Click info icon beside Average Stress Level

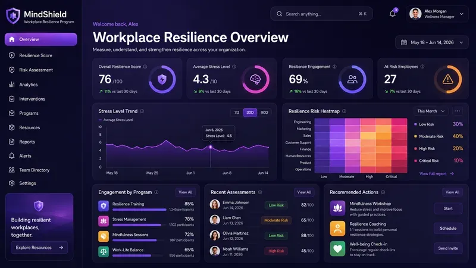(x=234, y=67)
